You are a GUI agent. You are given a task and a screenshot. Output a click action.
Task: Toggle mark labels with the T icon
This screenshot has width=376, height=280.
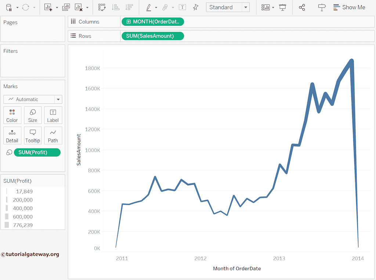click(x=182, y=7)
